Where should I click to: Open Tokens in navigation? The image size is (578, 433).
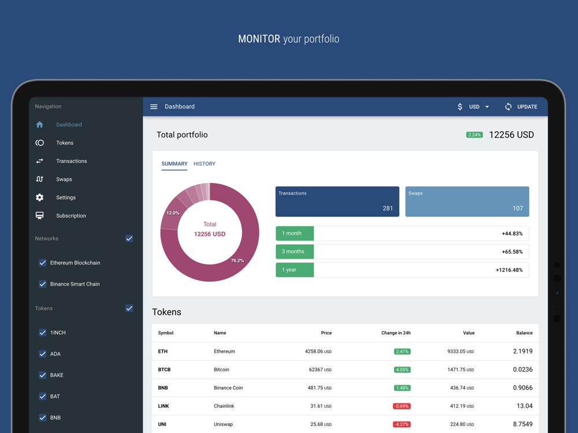click(65, 143)
